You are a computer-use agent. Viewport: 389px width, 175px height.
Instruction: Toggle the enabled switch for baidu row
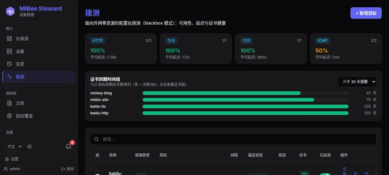325,174
